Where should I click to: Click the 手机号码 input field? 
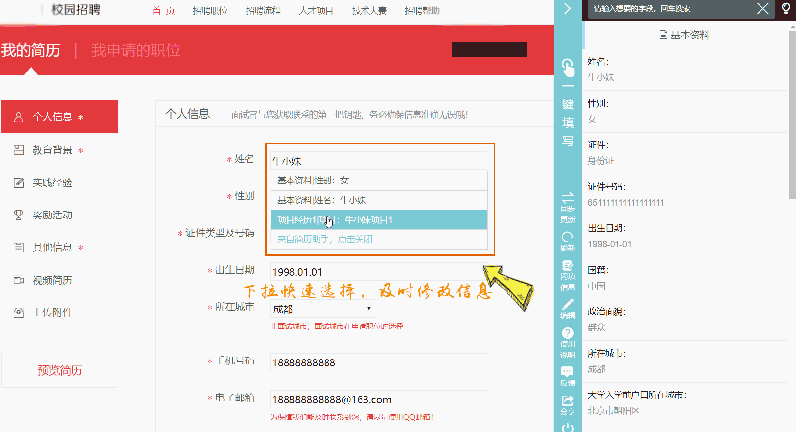click(x=379, y=362)
